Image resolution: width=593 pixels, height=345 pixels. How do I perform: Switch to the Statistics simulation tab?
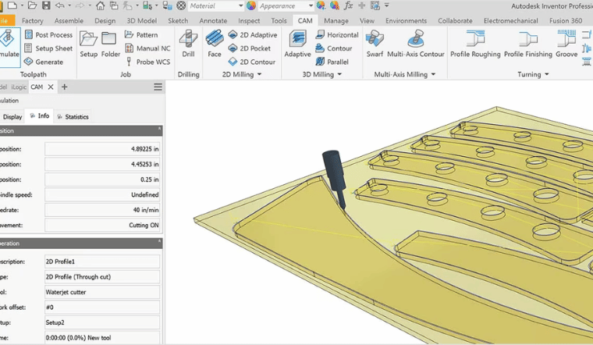pos(73,117)
